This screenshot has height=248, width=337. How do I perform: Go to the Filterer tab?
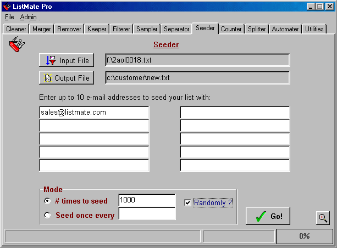(121, 29)
